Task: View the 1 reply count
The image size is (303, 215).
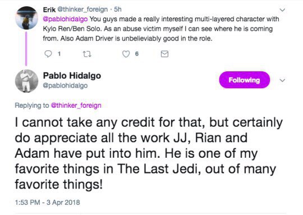Action: click(59, 54)
